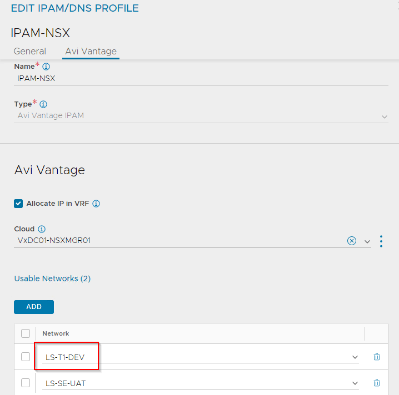
Task: Click info icon beside Allocate IP in VRF
Action: click(x=96, y=204)
